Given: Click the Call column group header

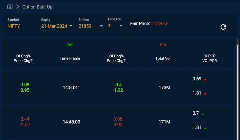Looking at the screenshot, I should pos(70,45).
